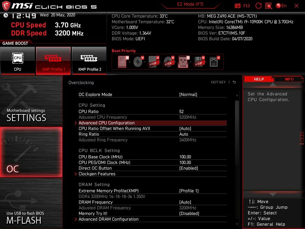Expand Advanced CPU Configuration
The width and height of the screenshot is (305, 229).
[x=106, y=123]
